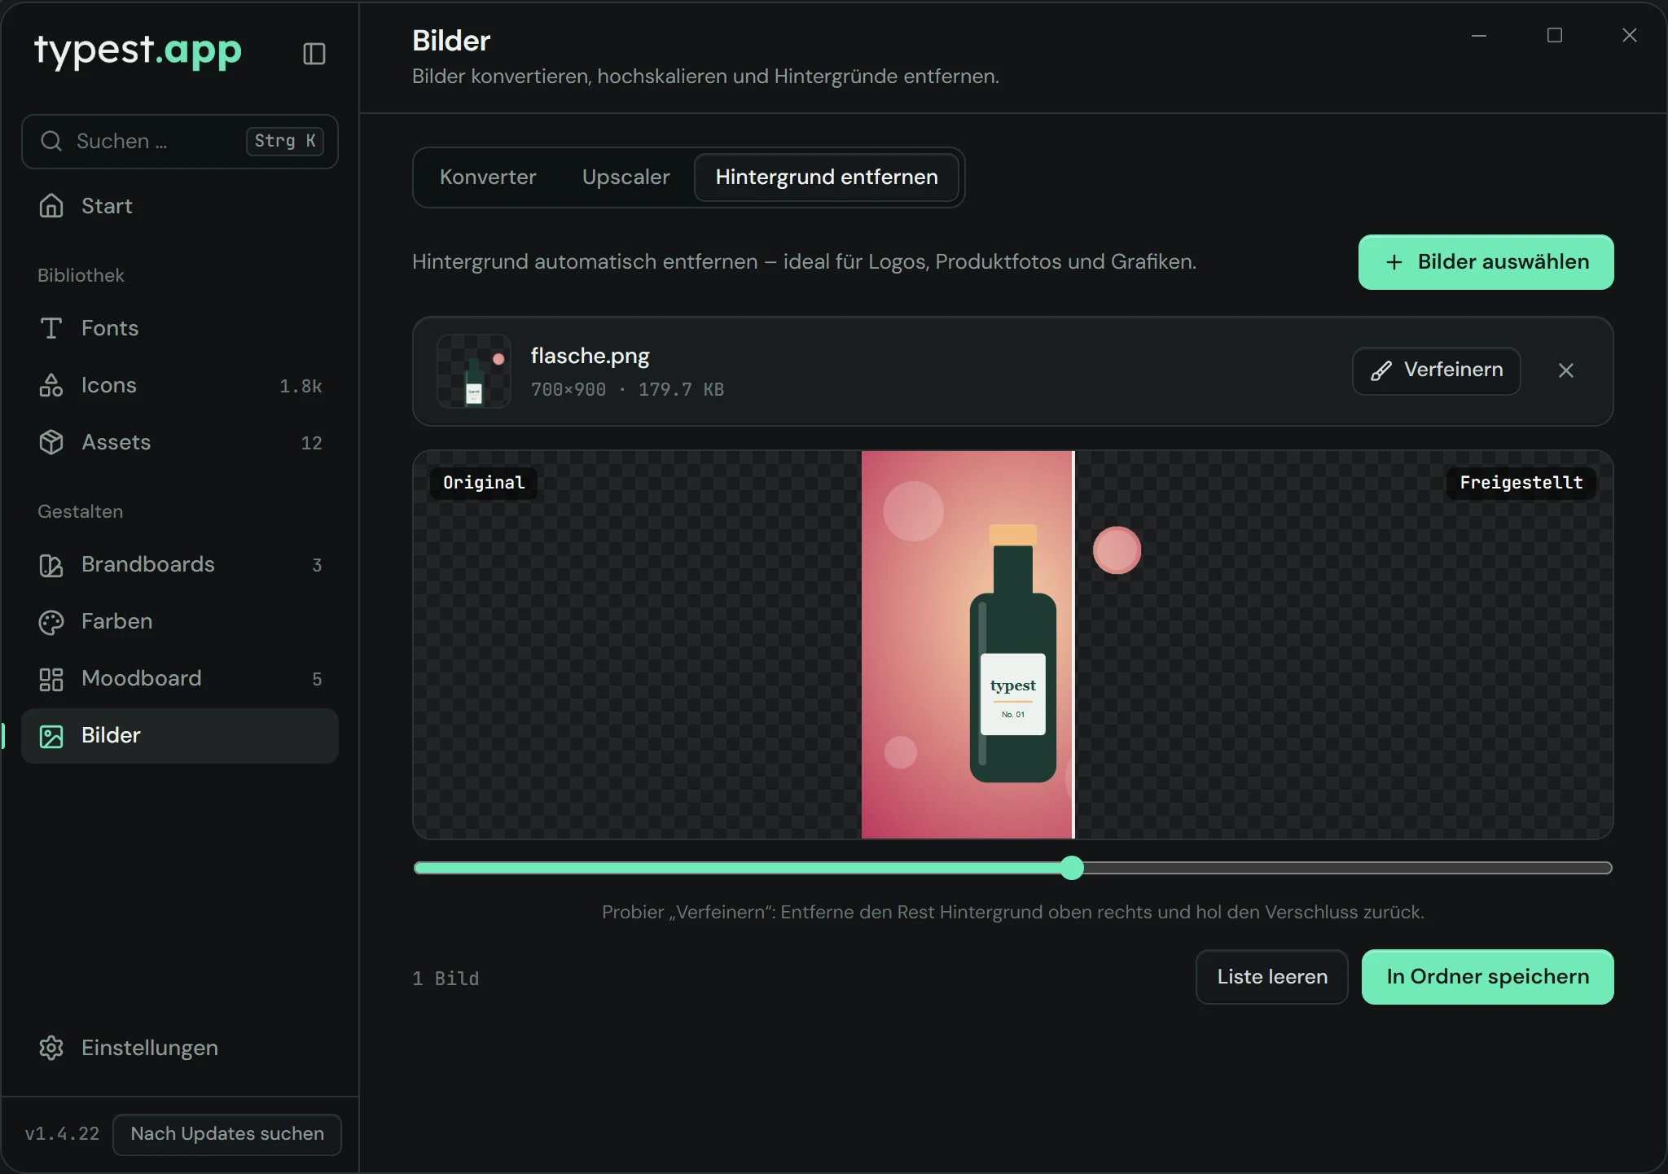Click Nach Updates suchen
This screenshot has width=1668, height=1174.
pos(227,1134)
